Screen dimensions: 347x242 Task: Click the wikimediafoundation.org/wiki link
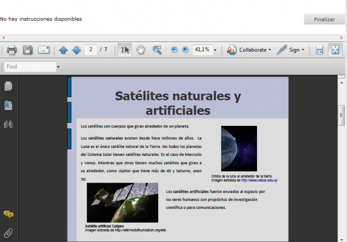pyautogui.click(x=141, y=230)
